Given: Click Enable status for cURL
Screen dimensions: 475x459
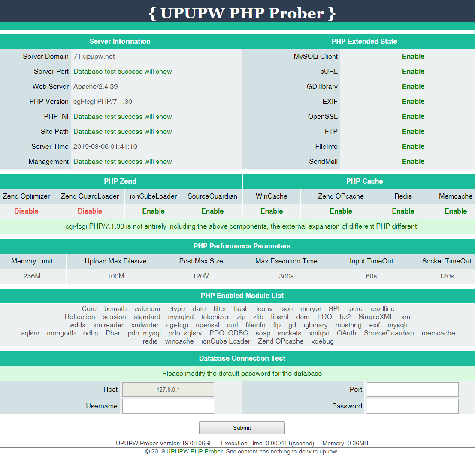Looking at the screenshot, I should coord(413,72).
